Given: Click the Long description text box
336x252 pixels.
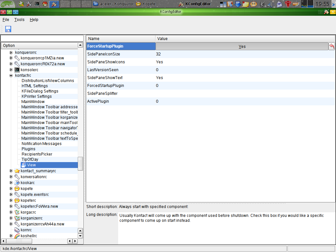Looking at the screenshot, I should tap(227, 228).
